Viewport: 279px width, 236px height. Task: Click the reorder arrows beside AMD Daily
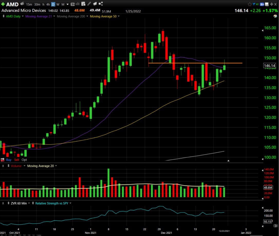pos(3,16)
